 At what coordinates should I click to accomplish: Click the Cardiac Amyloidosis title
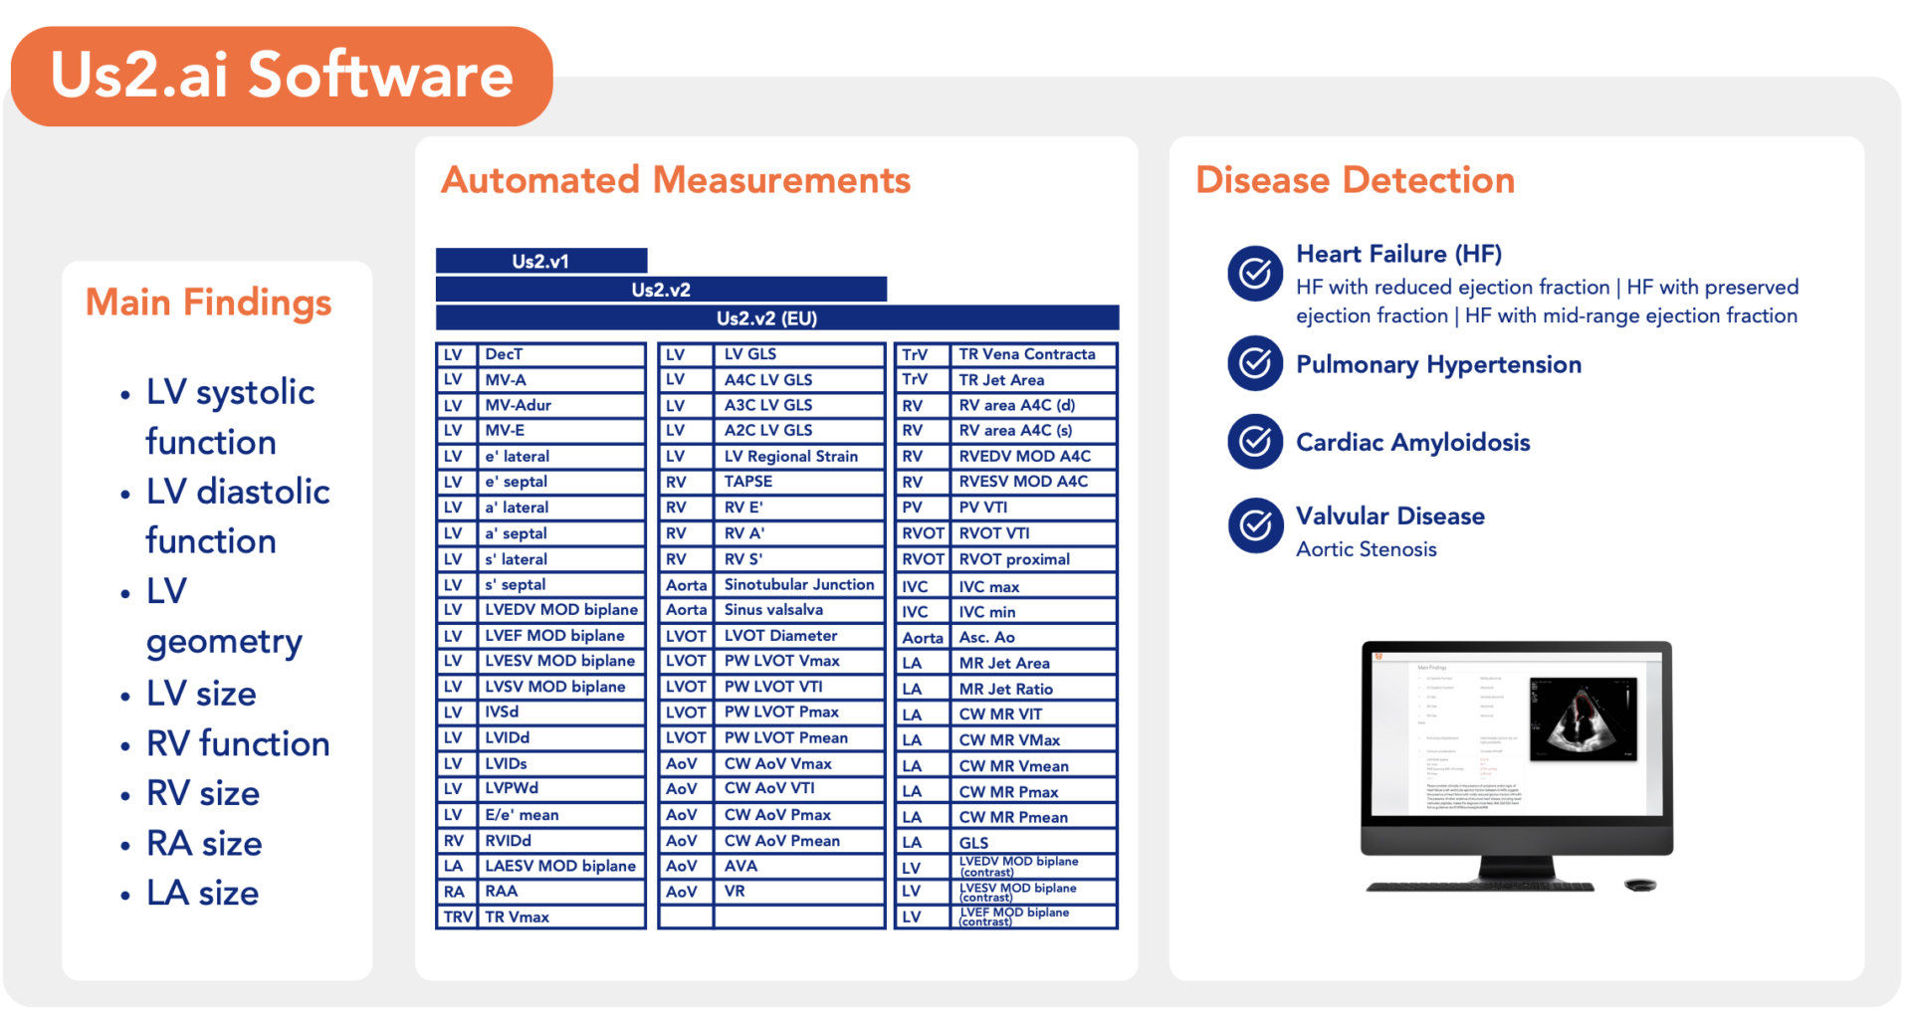click(x=1412, y=442)
